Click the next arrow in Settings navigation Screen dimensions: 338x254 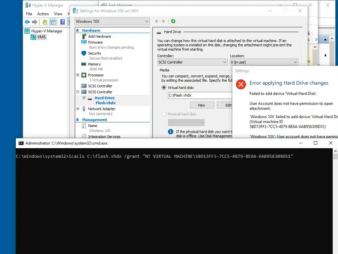click(x=164, y=21)
